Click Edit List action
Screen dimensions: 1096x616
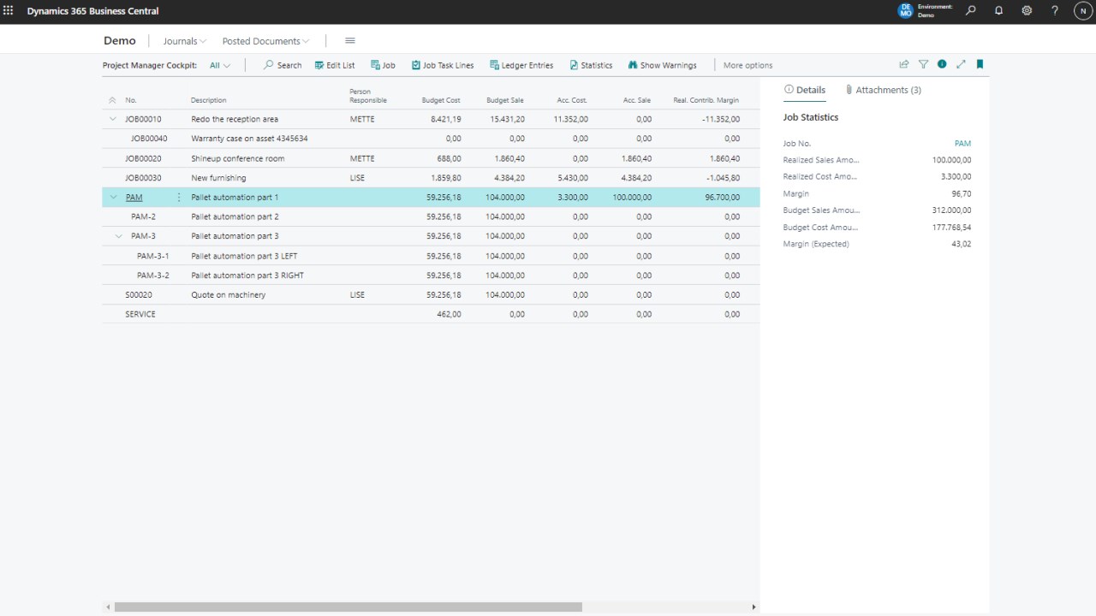pos(334,65)
